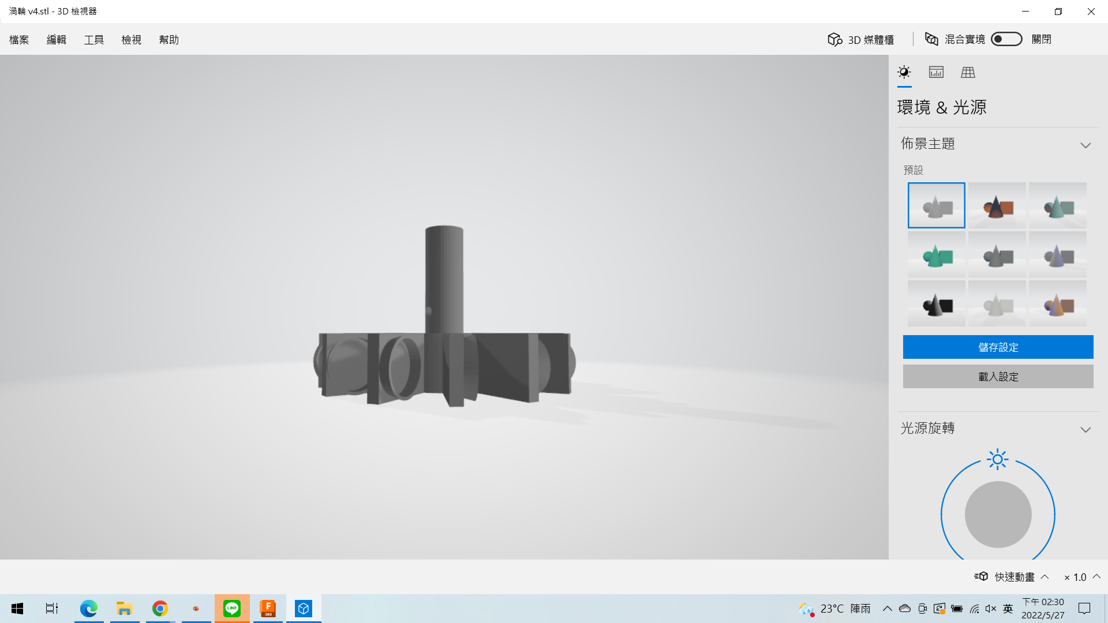Expand the 快速動畫 chevron menu
Viewport: 1108px width, 623px height.
tap(1045, 576)
